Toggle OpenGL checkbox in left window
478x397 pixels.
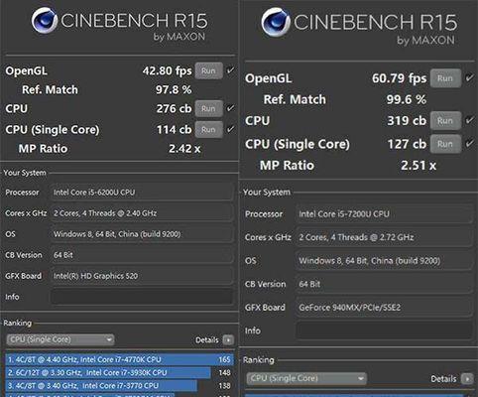[x=230, y=70]
